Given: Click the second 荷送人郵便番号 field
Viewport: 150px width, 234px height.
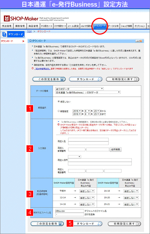Looking at the screenshot, I should 98,149.
